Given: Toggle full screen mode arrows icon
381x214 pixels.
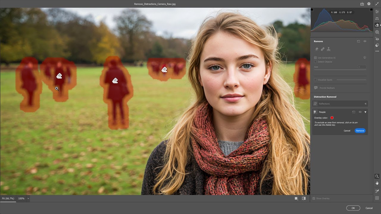Looking at the screenshot, I should (x=377, y=4).
